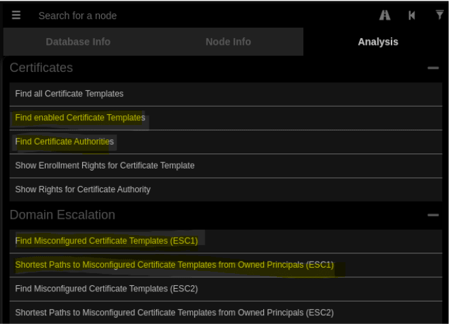Click the Domain Escalation section heading
The width and height of the screenshot is (450, 324).
click(x=62, y=215)
